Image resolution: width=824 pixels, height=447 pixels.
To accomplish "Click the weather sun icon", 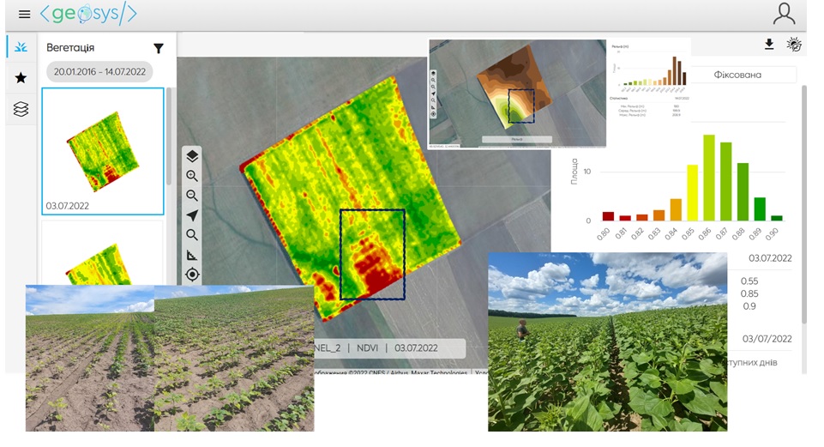I will point(794,45).
